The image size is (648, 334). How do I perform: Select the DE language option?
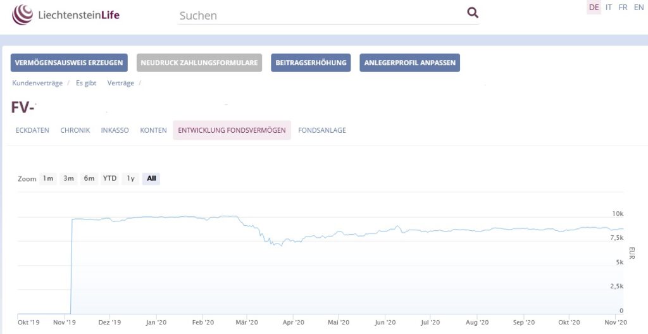tap(594, 8)
